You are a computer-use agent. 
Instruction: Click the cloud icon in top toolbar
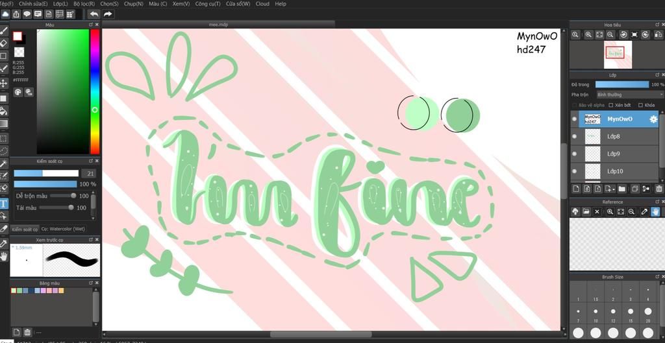point(5,14)
